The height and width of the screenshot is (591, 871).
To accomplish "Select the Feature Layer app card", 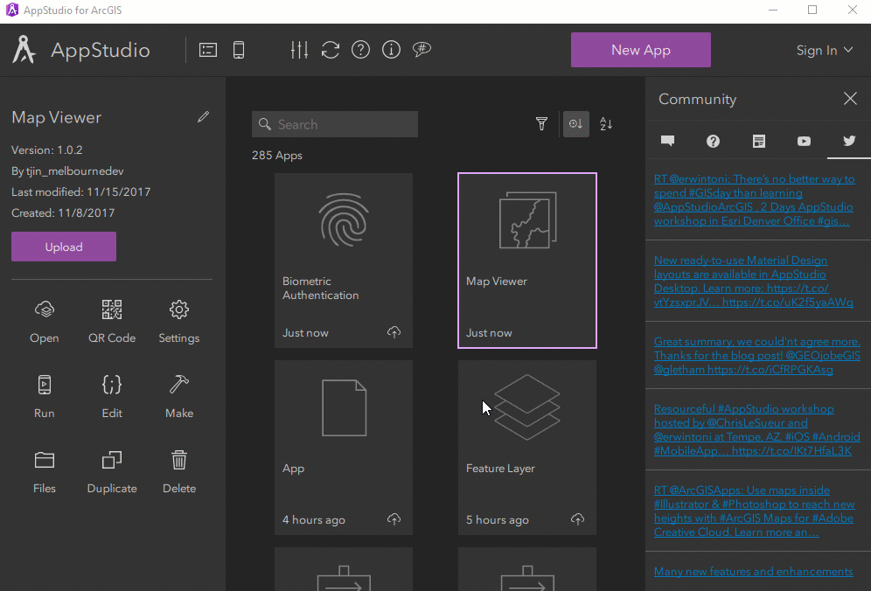I will (x=527, y=448).
